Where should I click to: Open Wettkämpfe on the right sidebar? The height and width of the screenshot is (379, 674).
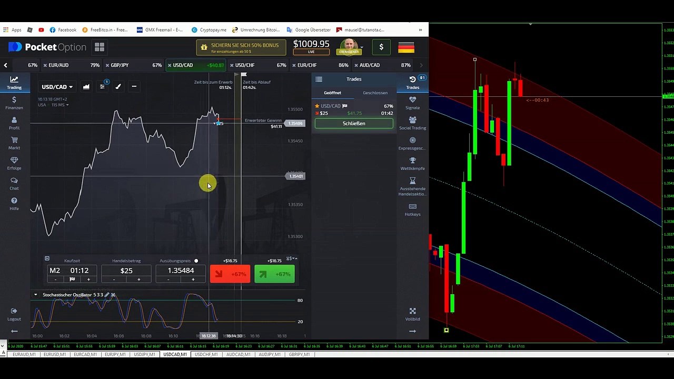[x=413, y=164]
